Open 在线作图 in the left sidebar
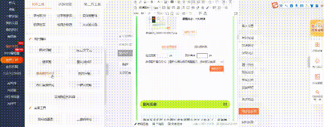The width and height of the screenshot is (324, 127). pyautogui.click(x=12, y=67)
